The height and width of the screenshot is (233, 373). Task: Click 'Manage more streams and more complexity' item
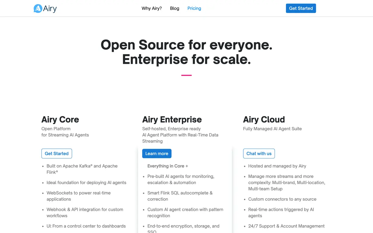pyautogui.click(x=287, y=183)
